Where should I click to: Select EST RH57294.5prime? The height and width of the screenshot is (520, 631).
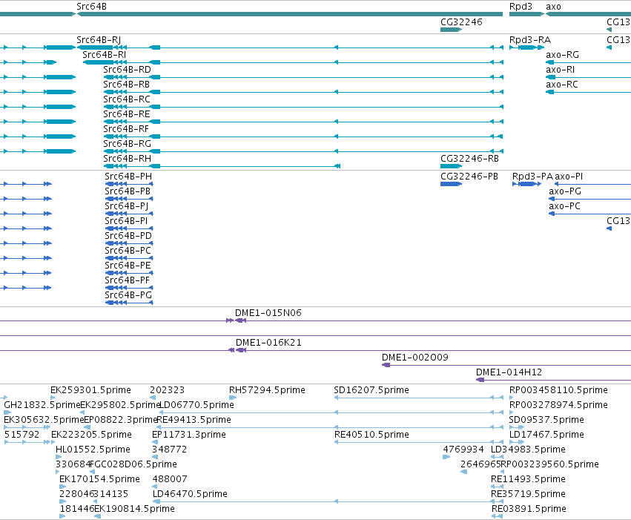tap(267, 390)
